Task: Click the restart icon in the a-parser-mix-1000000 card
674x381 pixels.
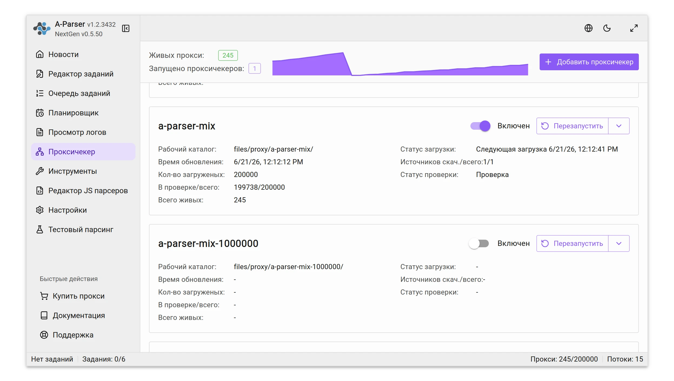Action: tap(545, 243)
